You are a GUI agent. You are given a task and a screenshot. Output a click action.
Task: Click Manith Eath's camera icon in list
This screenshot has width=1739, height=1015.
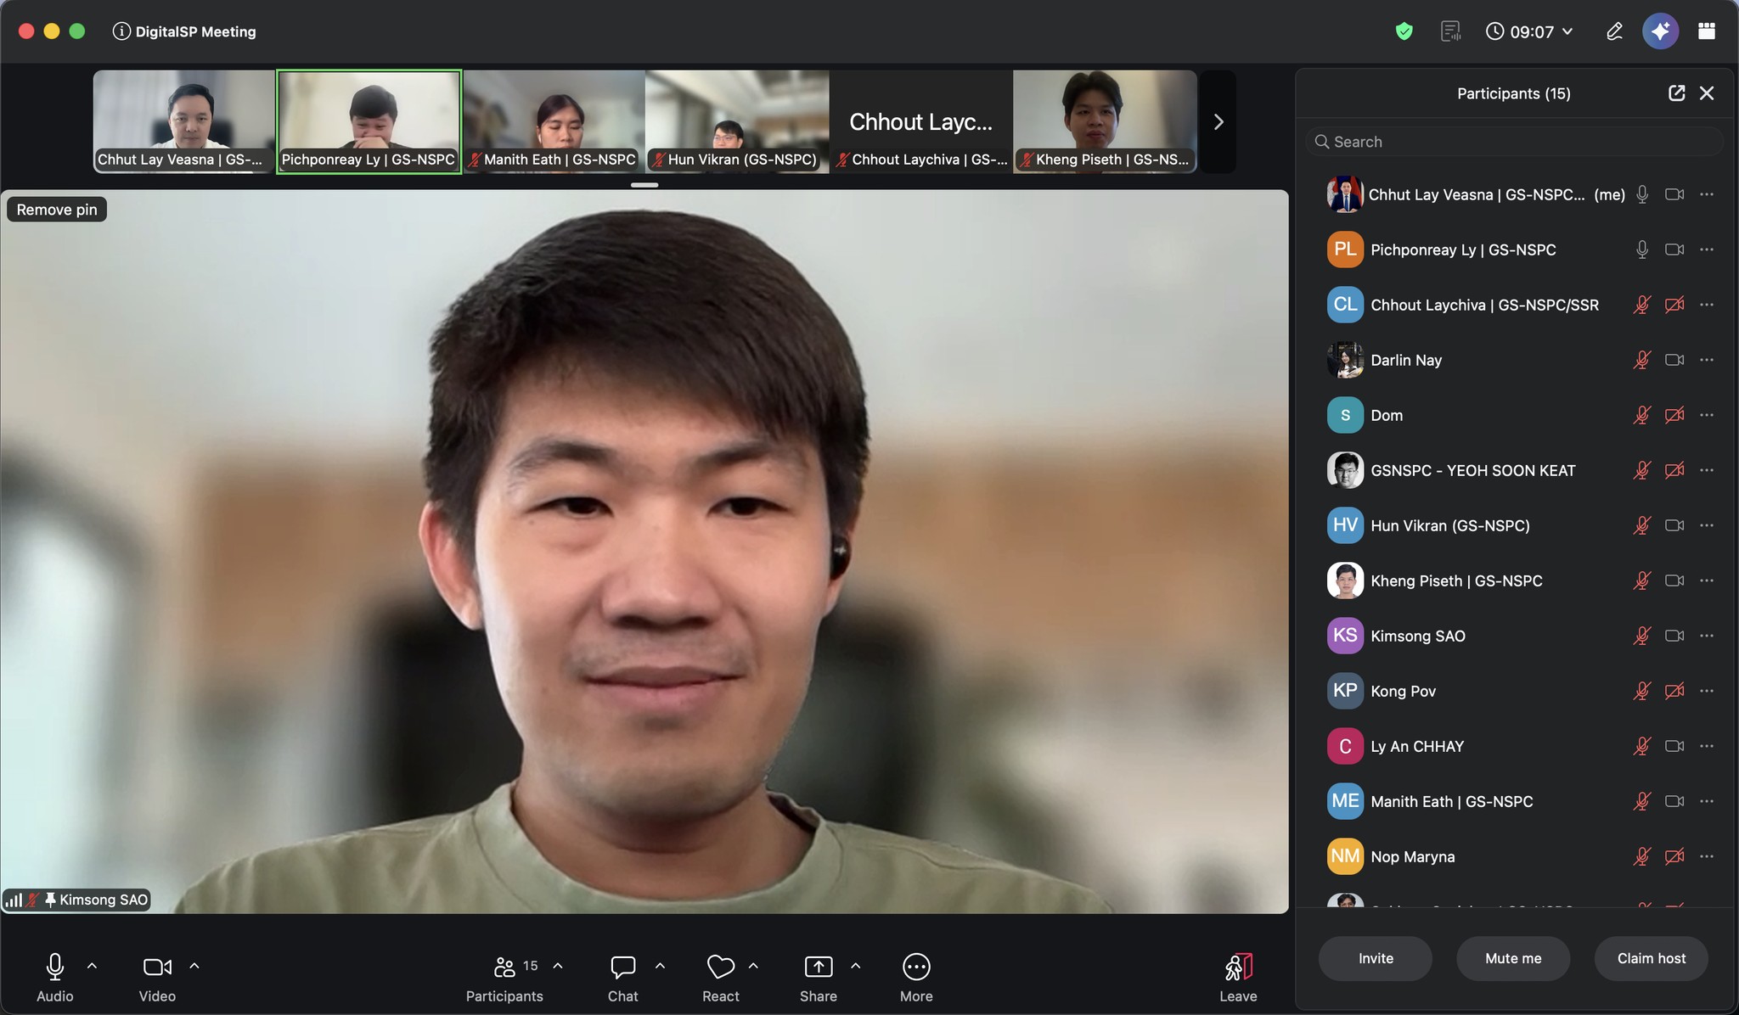pos(1674,801)
